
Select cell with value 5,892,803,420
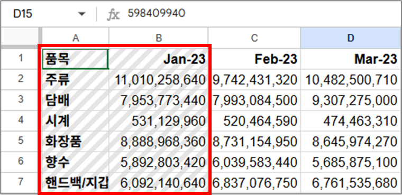159,162
